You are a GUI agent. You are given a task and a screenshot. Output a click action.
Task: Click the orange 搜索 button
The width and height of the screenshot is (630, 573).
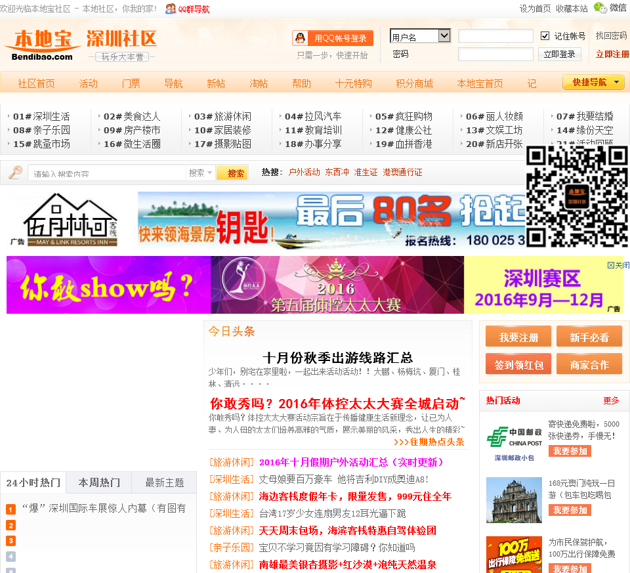[x=232, y=173]
